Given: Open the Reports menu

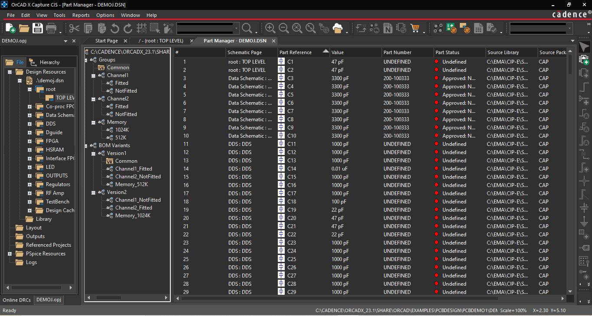Looking at the screenshot, I should pos(81,15).
